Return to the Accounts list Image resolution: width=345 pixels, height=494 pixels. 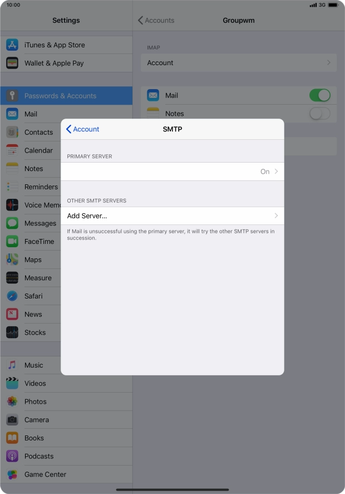click(x=156, y=21)
